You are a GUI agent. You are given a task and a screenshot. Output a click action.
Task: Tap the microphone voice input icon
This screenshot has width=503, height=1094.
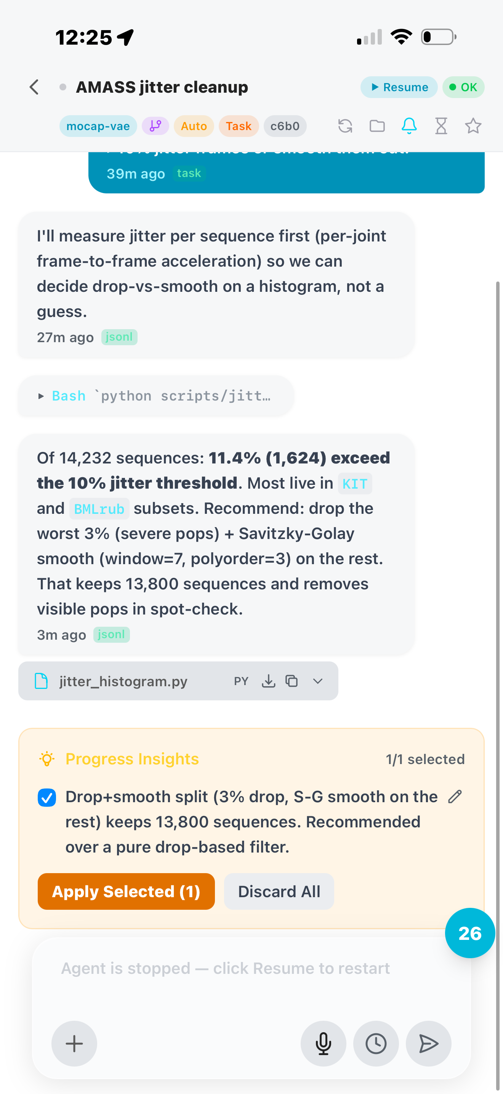coord(324,1044)
